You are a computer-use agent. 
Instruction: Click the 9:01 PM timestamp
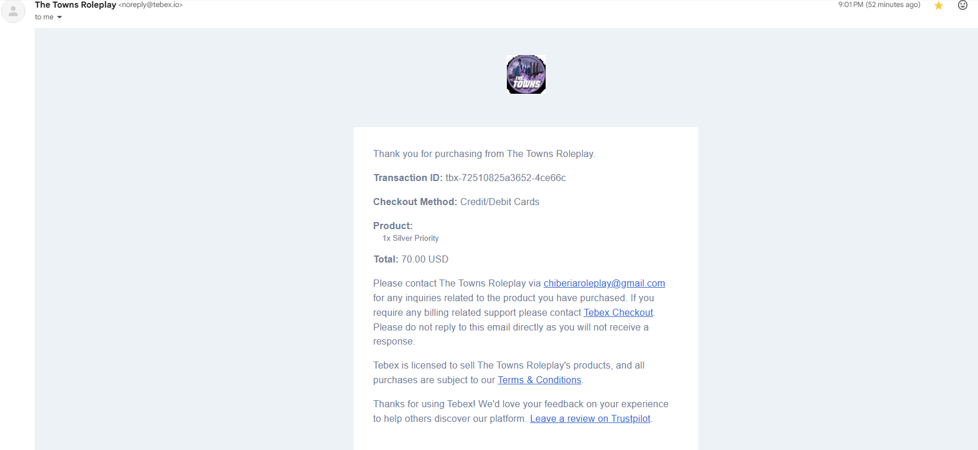click(x=879, y=5)
